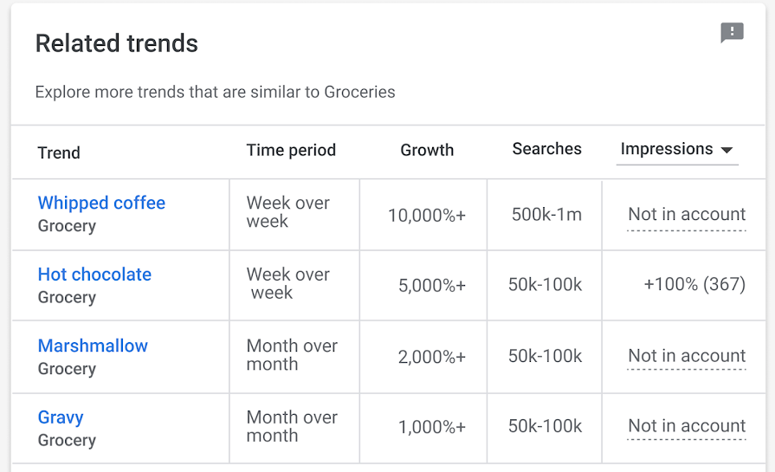This screenshot has height=472, width=775.
Task: Open the Hot chocolate trend link
Action: point(94,275)
